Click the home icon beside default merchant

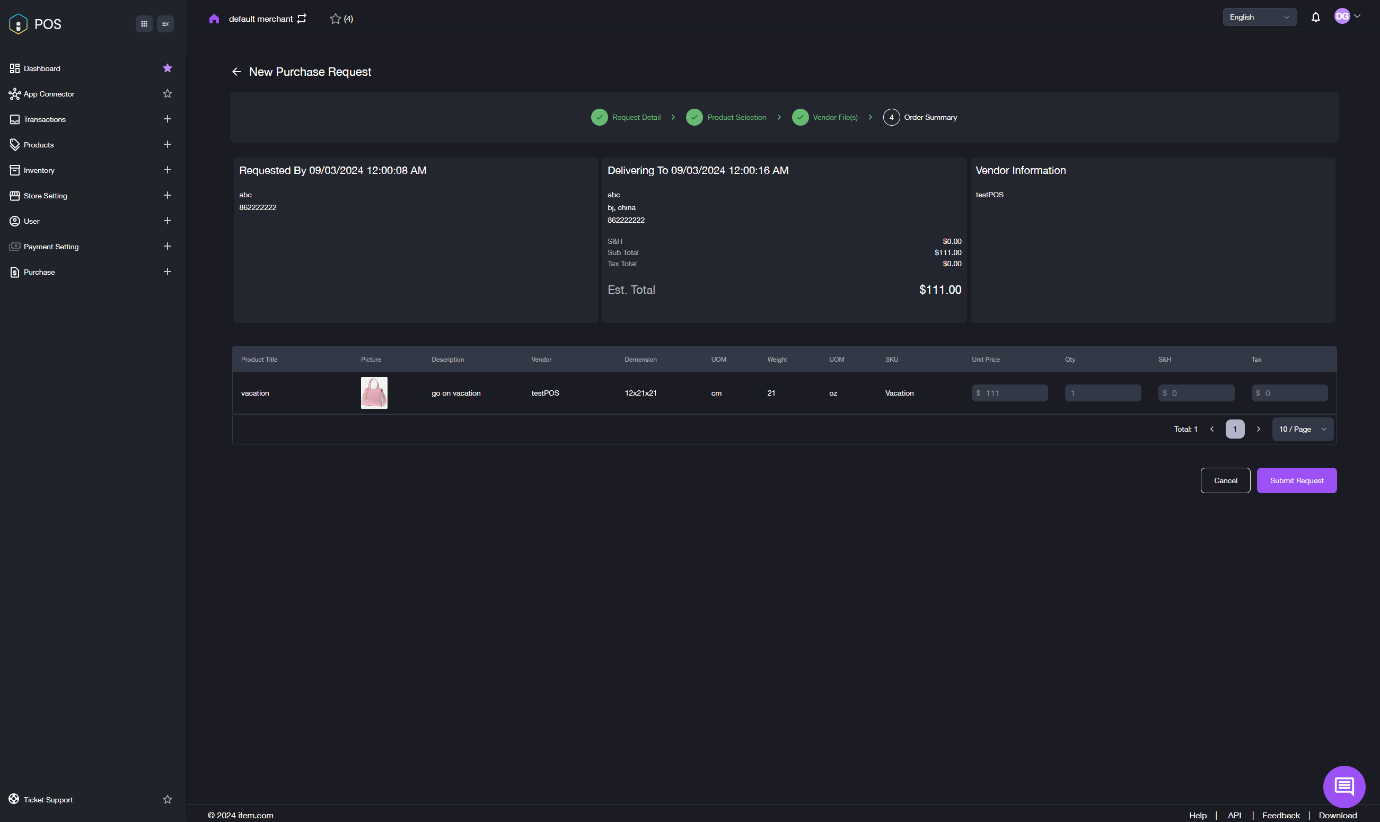(x=214, y=19)
